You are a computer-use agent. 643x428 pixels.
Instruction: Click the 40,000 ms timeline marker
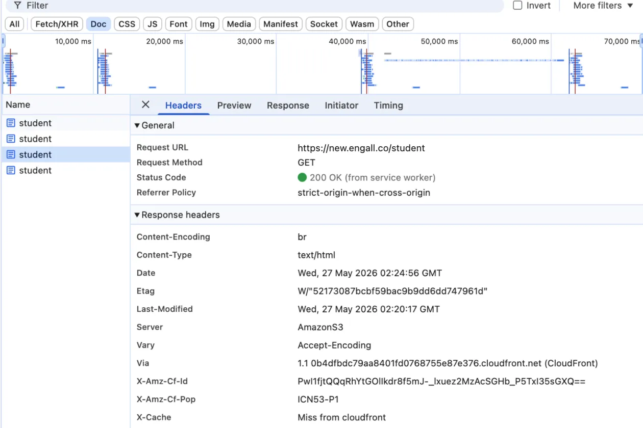tap(348, 41)
